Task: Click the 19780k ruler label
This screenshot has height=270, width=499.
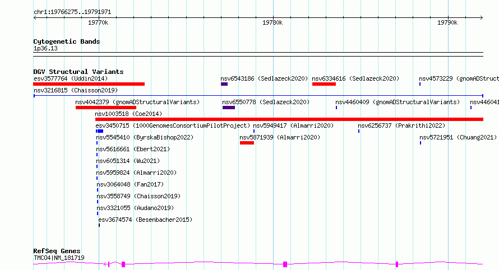Action: (x=272, y=22)
